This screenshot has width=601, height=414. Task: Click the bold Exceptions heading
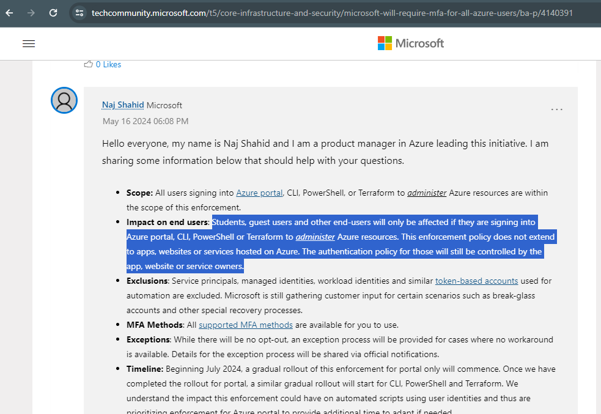click(x=148, y=339)
